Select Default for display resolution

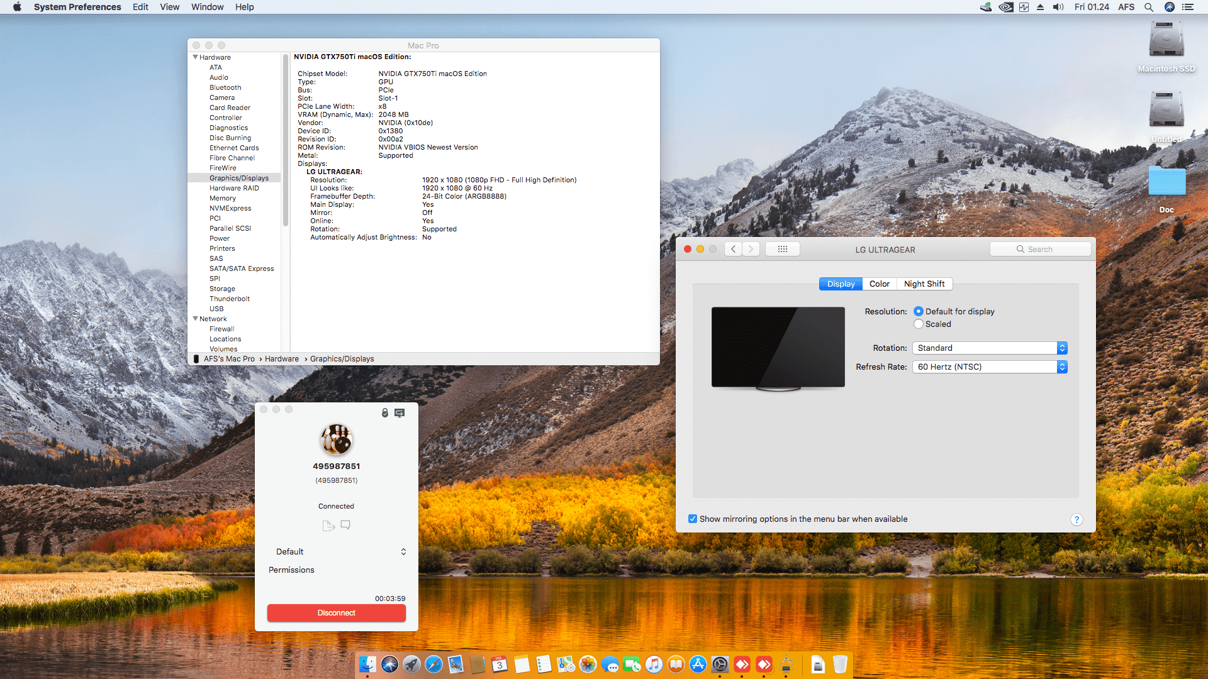(x=919, y=312)
